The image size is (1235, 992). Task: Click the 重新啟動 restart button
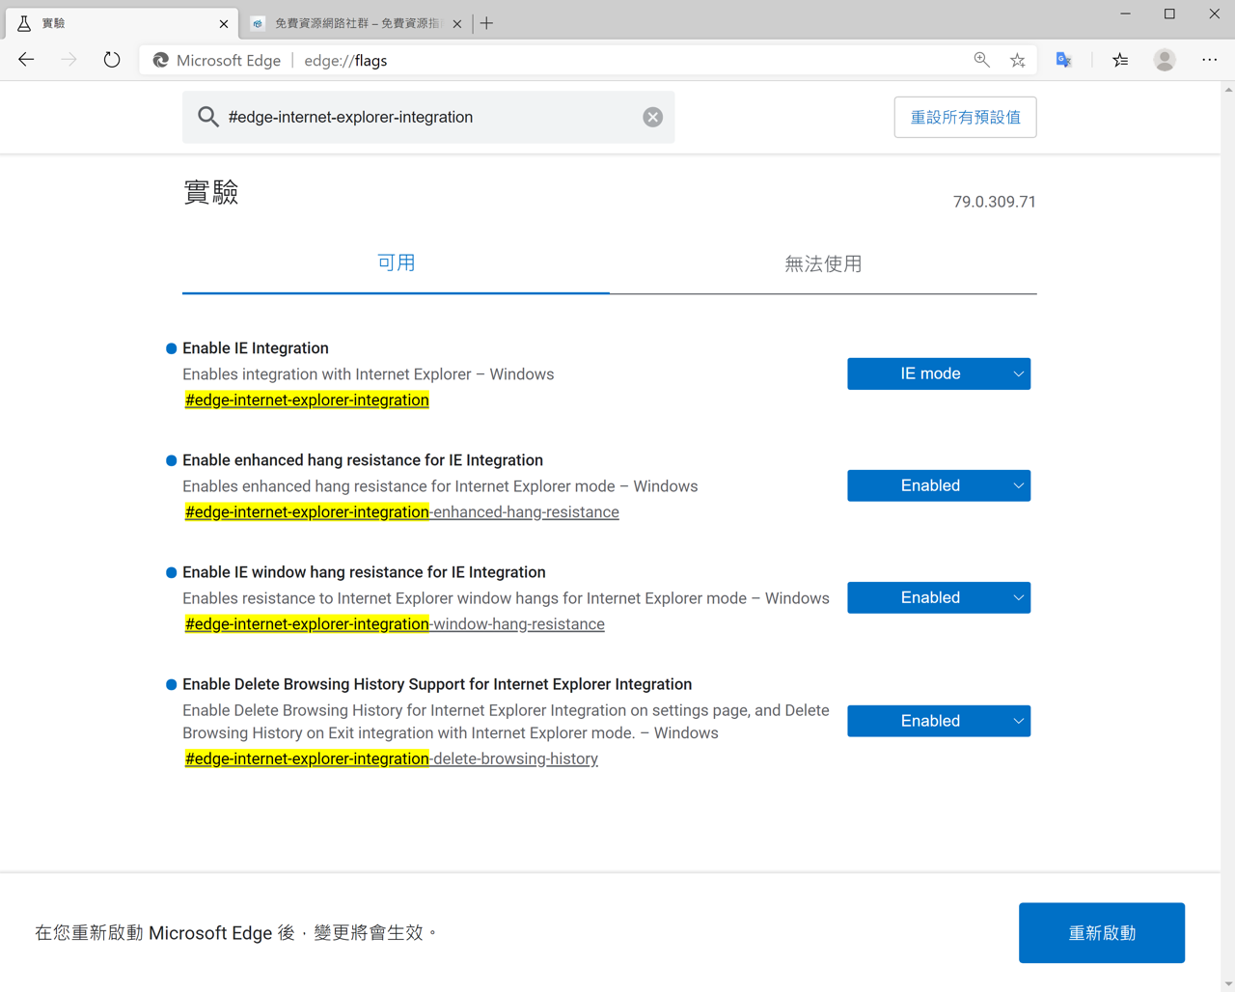coord(1102,933)
